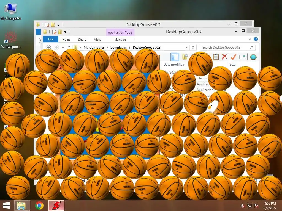Refresh the DesktopGoose v0.3 folder
Viewport: 282px width, 211px height.
(x=193, y=48)
